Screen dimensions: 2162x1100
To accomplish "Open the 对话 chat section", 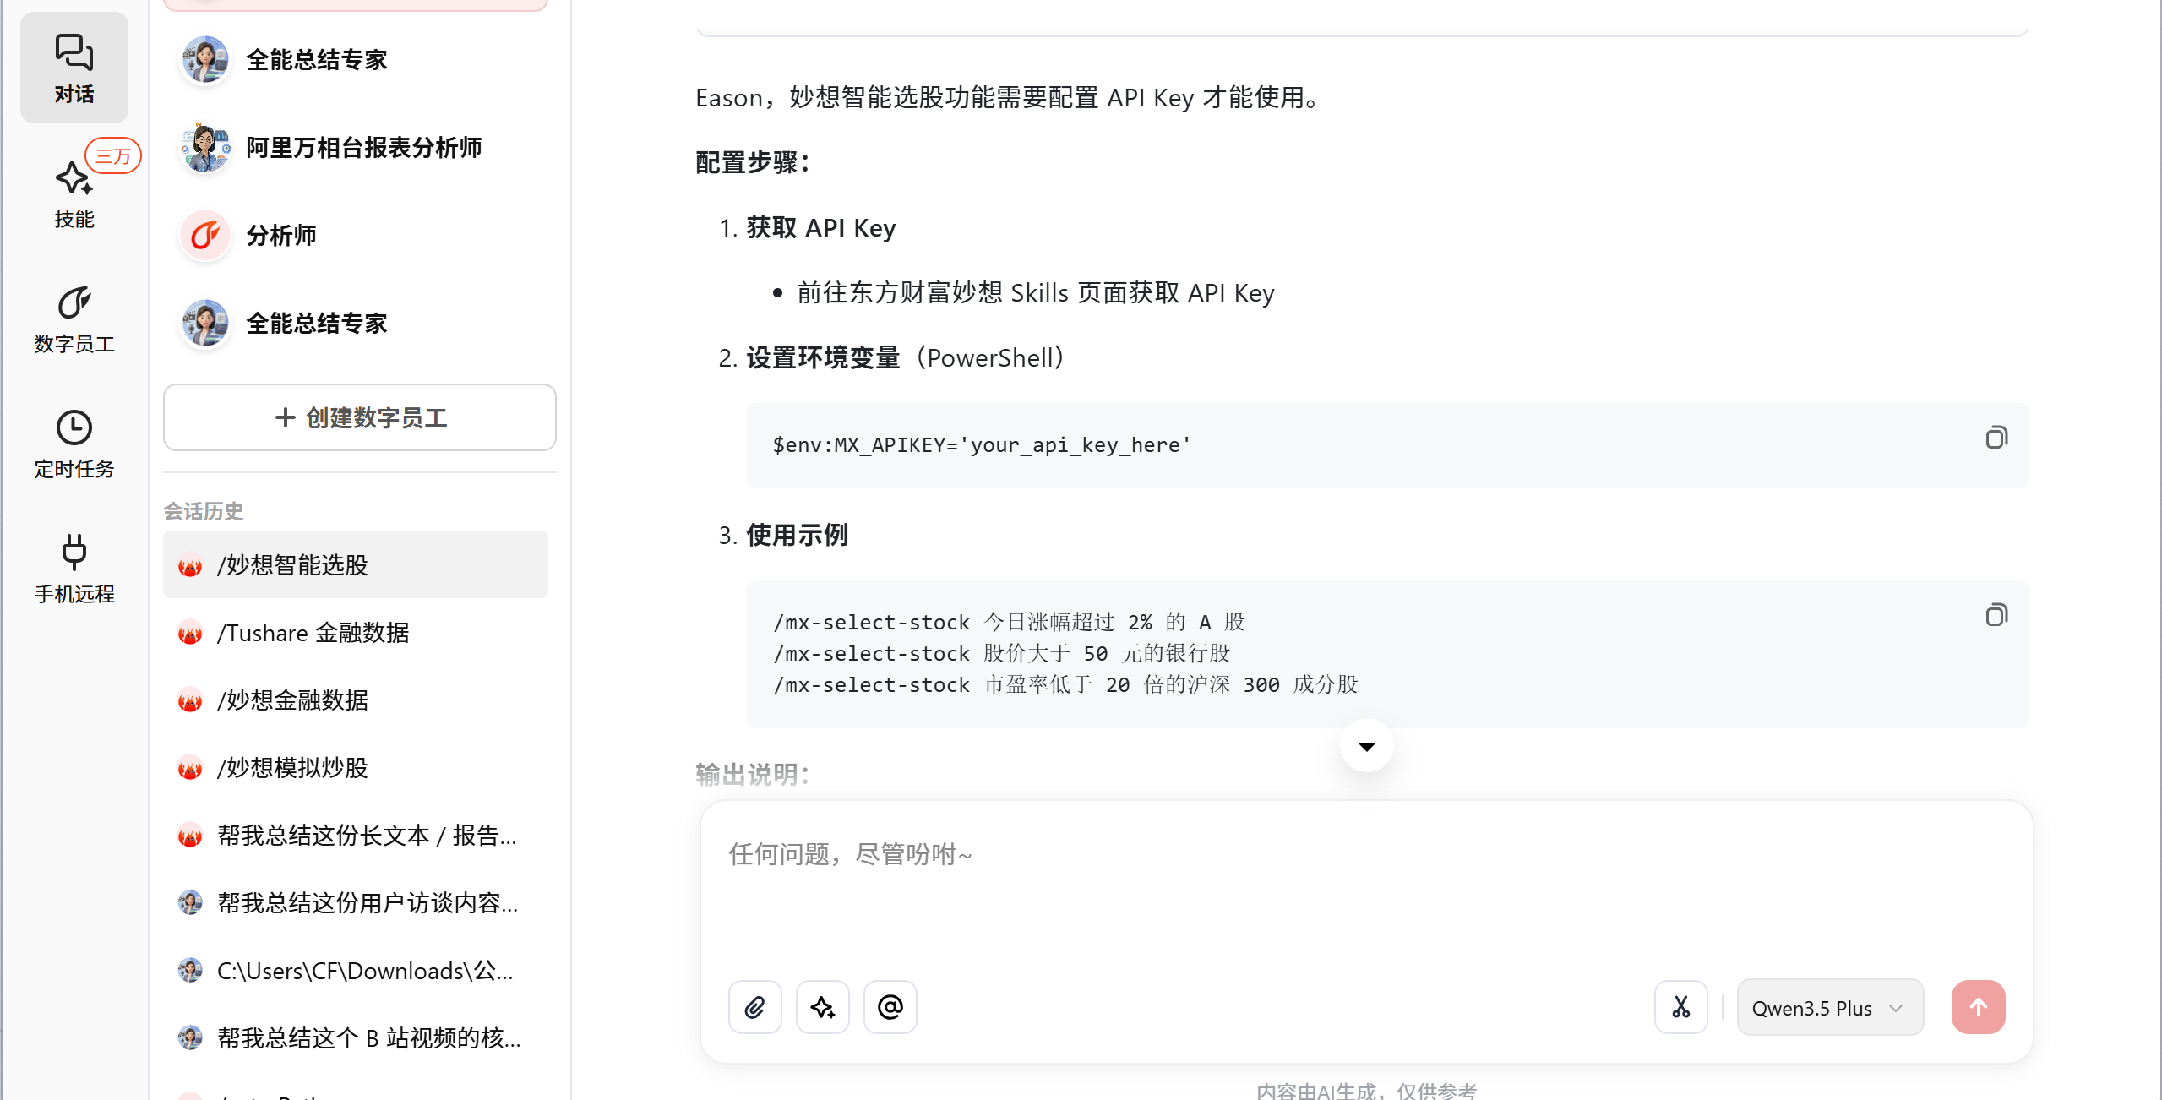I will click(x=74, y=68).
